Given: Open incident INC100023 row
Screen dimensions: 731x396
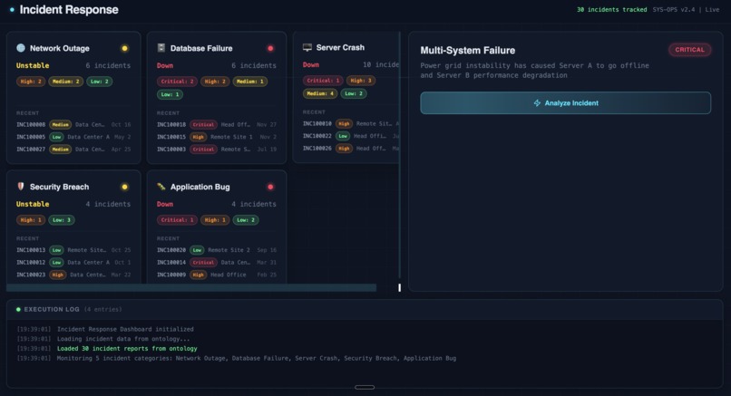Looking at the screenshot, I should tap(73, 275).
